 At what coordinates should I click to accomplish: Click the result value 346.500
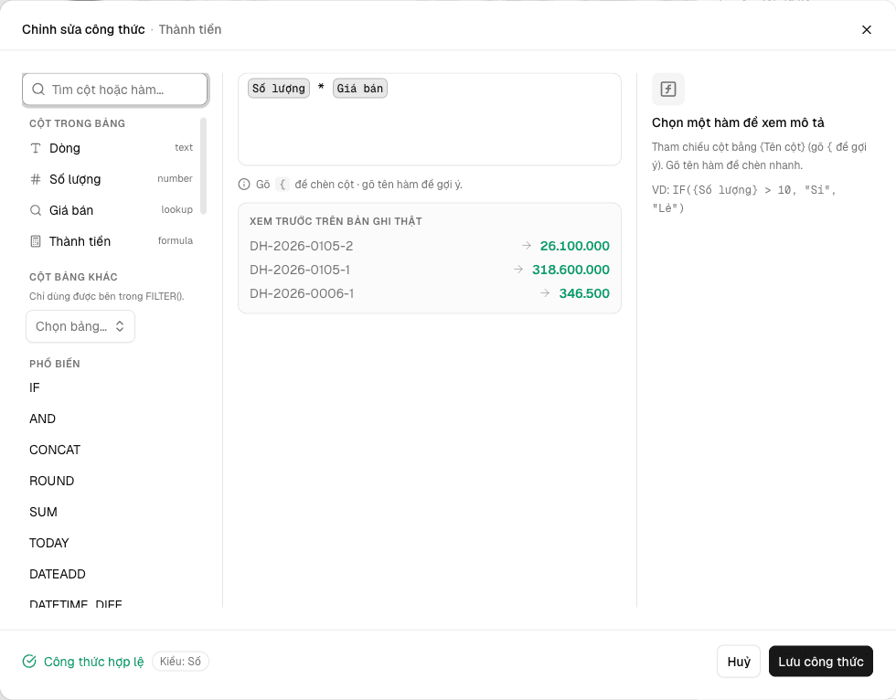(584, 293)
